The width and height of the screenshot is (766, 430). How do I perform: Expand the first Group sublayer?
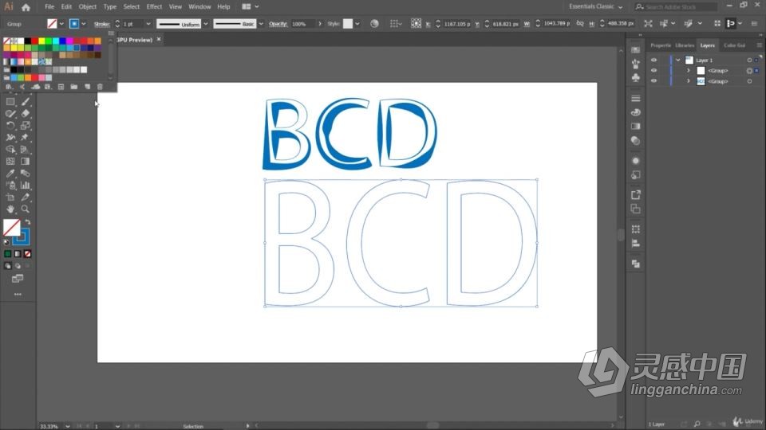[689, 71]
